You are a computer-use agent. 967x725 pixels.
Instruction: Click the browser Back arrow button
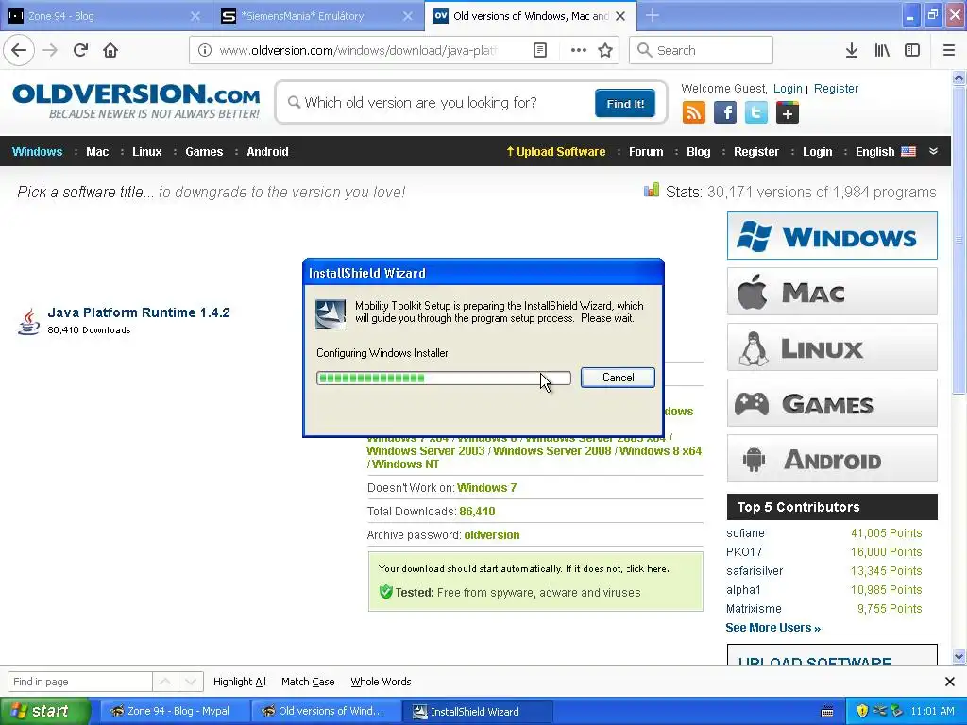click(x=19, y=50)
